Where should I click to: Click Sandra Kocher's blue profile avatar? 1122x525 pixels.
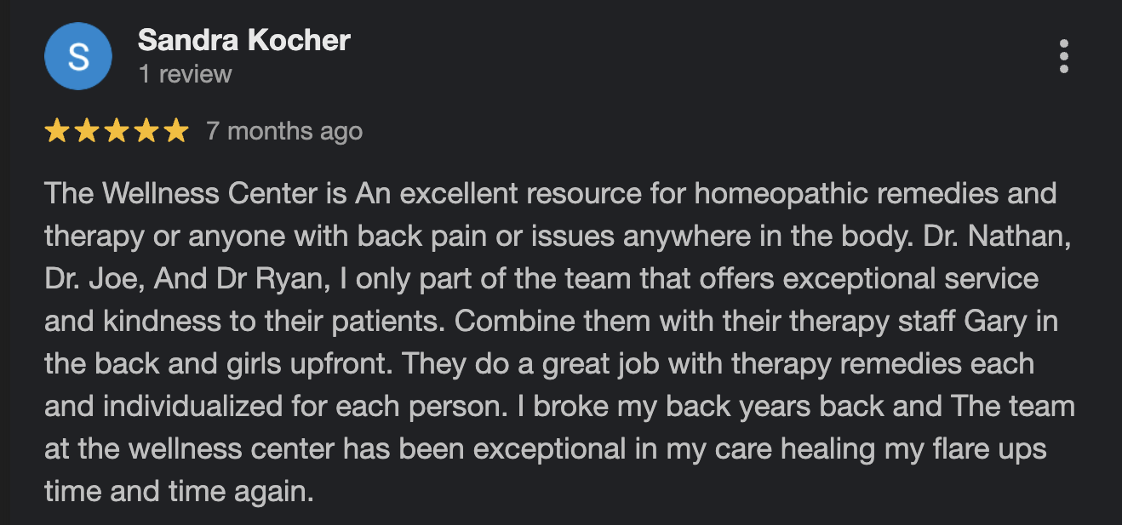click(x=77, y=56)
